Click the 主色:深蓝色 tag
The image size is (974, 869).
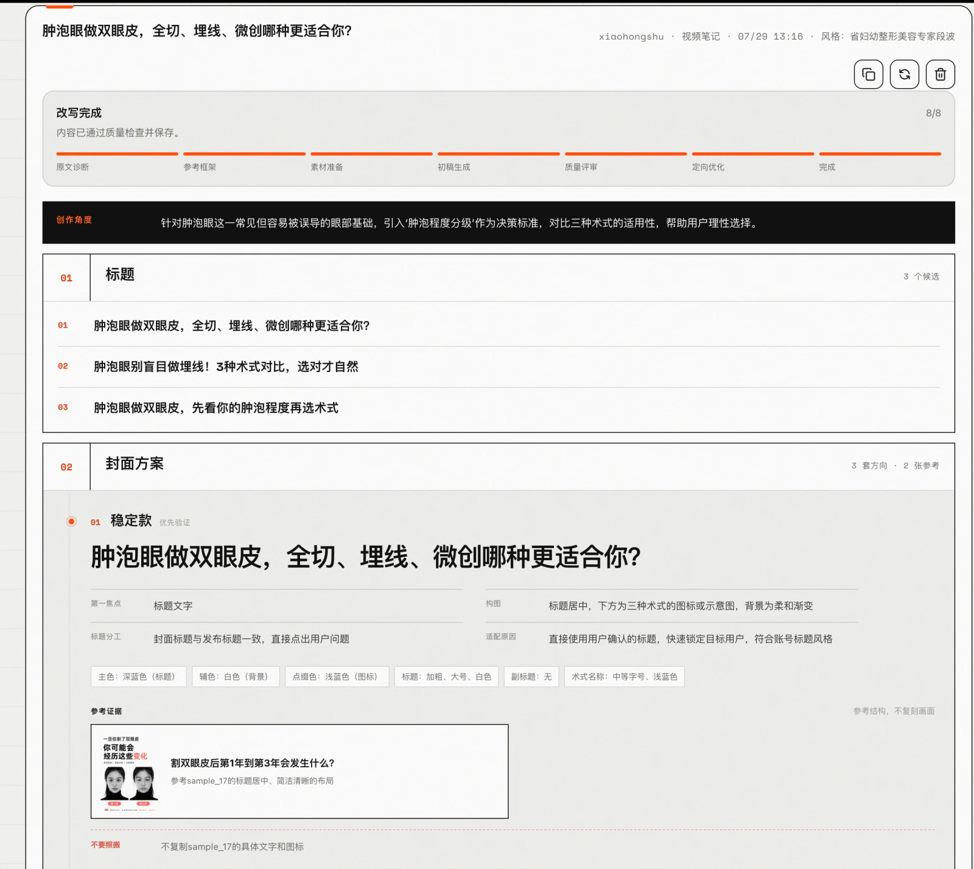(x=138, y=677)
